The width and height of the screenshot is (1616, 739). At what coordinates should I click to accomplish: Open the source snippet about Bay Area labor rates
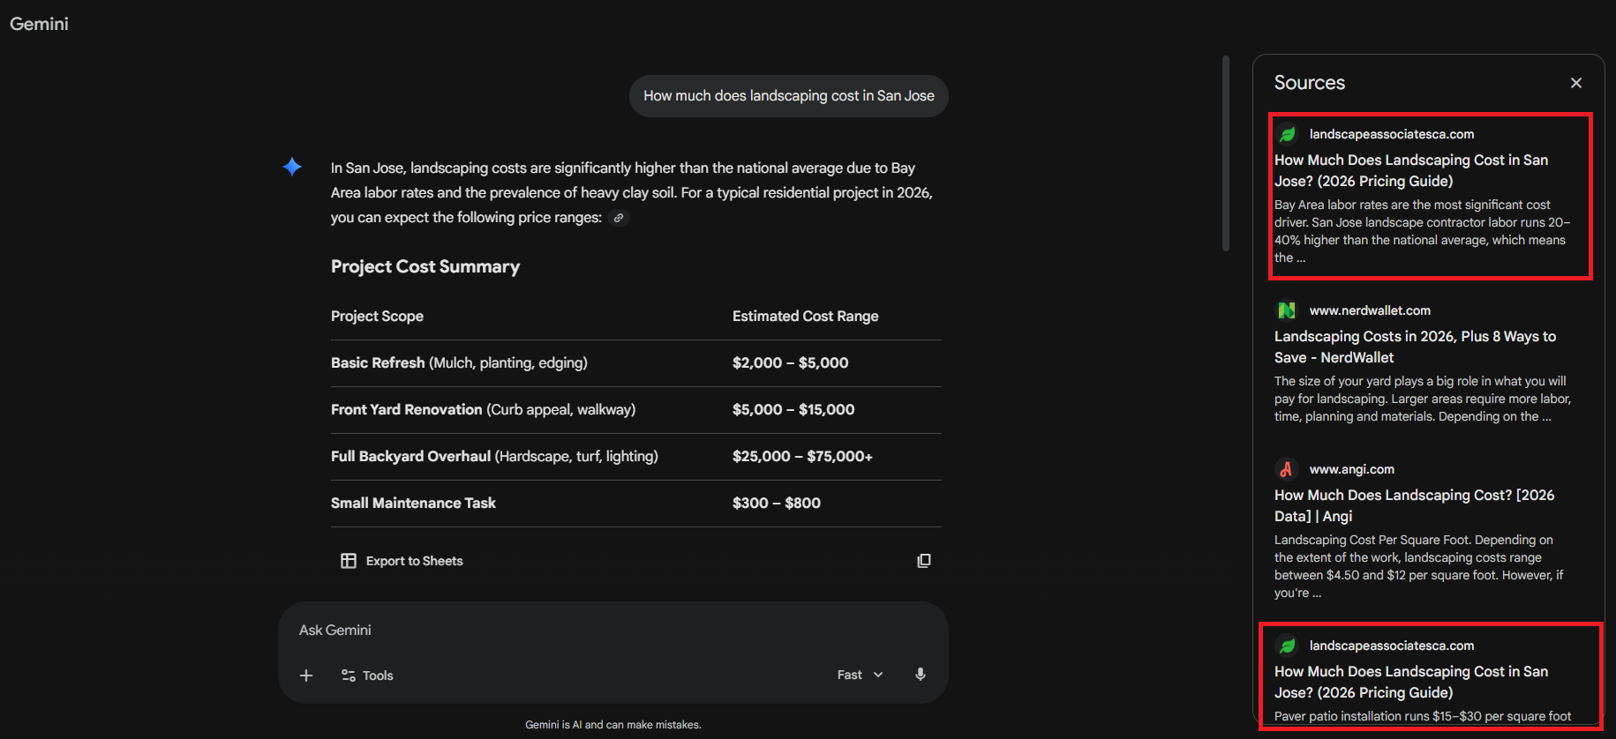(1422, 231)
